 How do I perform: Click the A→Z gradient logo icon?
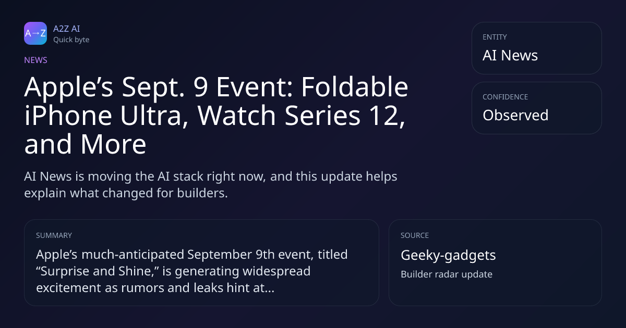click(35, 33)
